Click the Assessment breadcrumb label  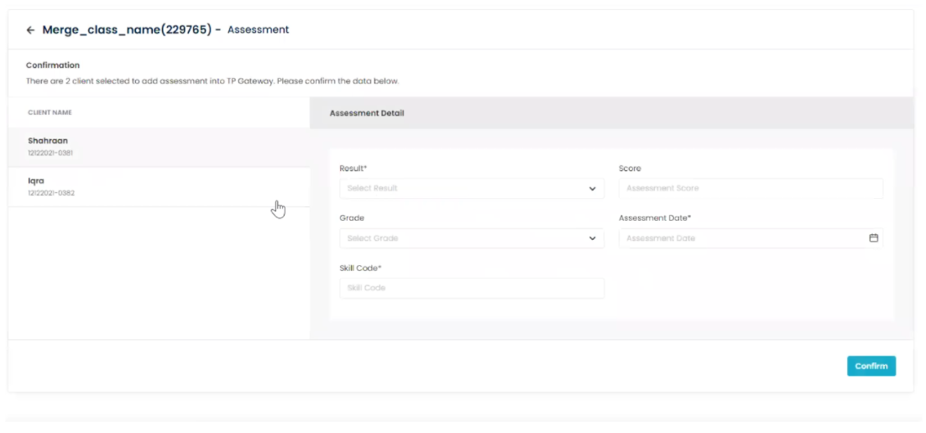(258, 29)
